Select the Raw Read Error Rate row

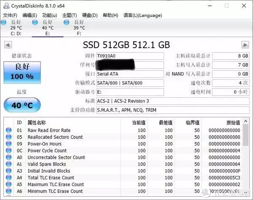pos(123,130)
